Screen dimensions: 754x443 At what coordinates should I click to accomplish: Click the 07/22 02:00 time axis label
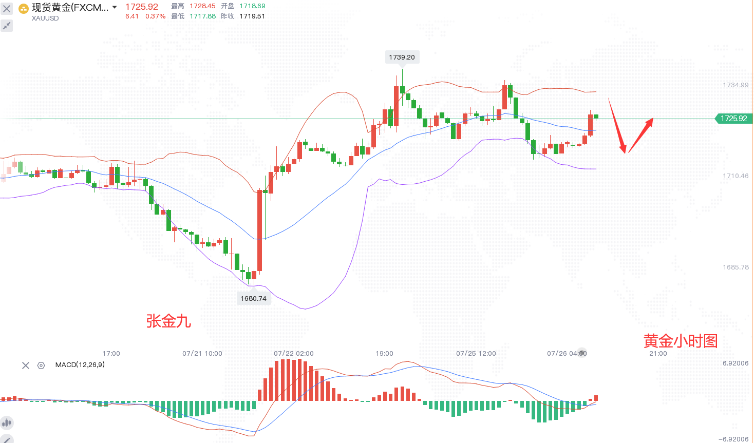(294, 354)
